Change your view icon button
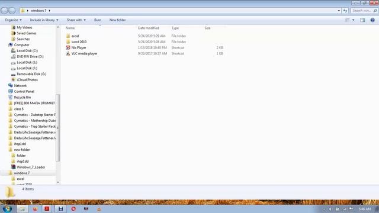The height and width of the screenshot is (213, 379). tap(347, 20)
